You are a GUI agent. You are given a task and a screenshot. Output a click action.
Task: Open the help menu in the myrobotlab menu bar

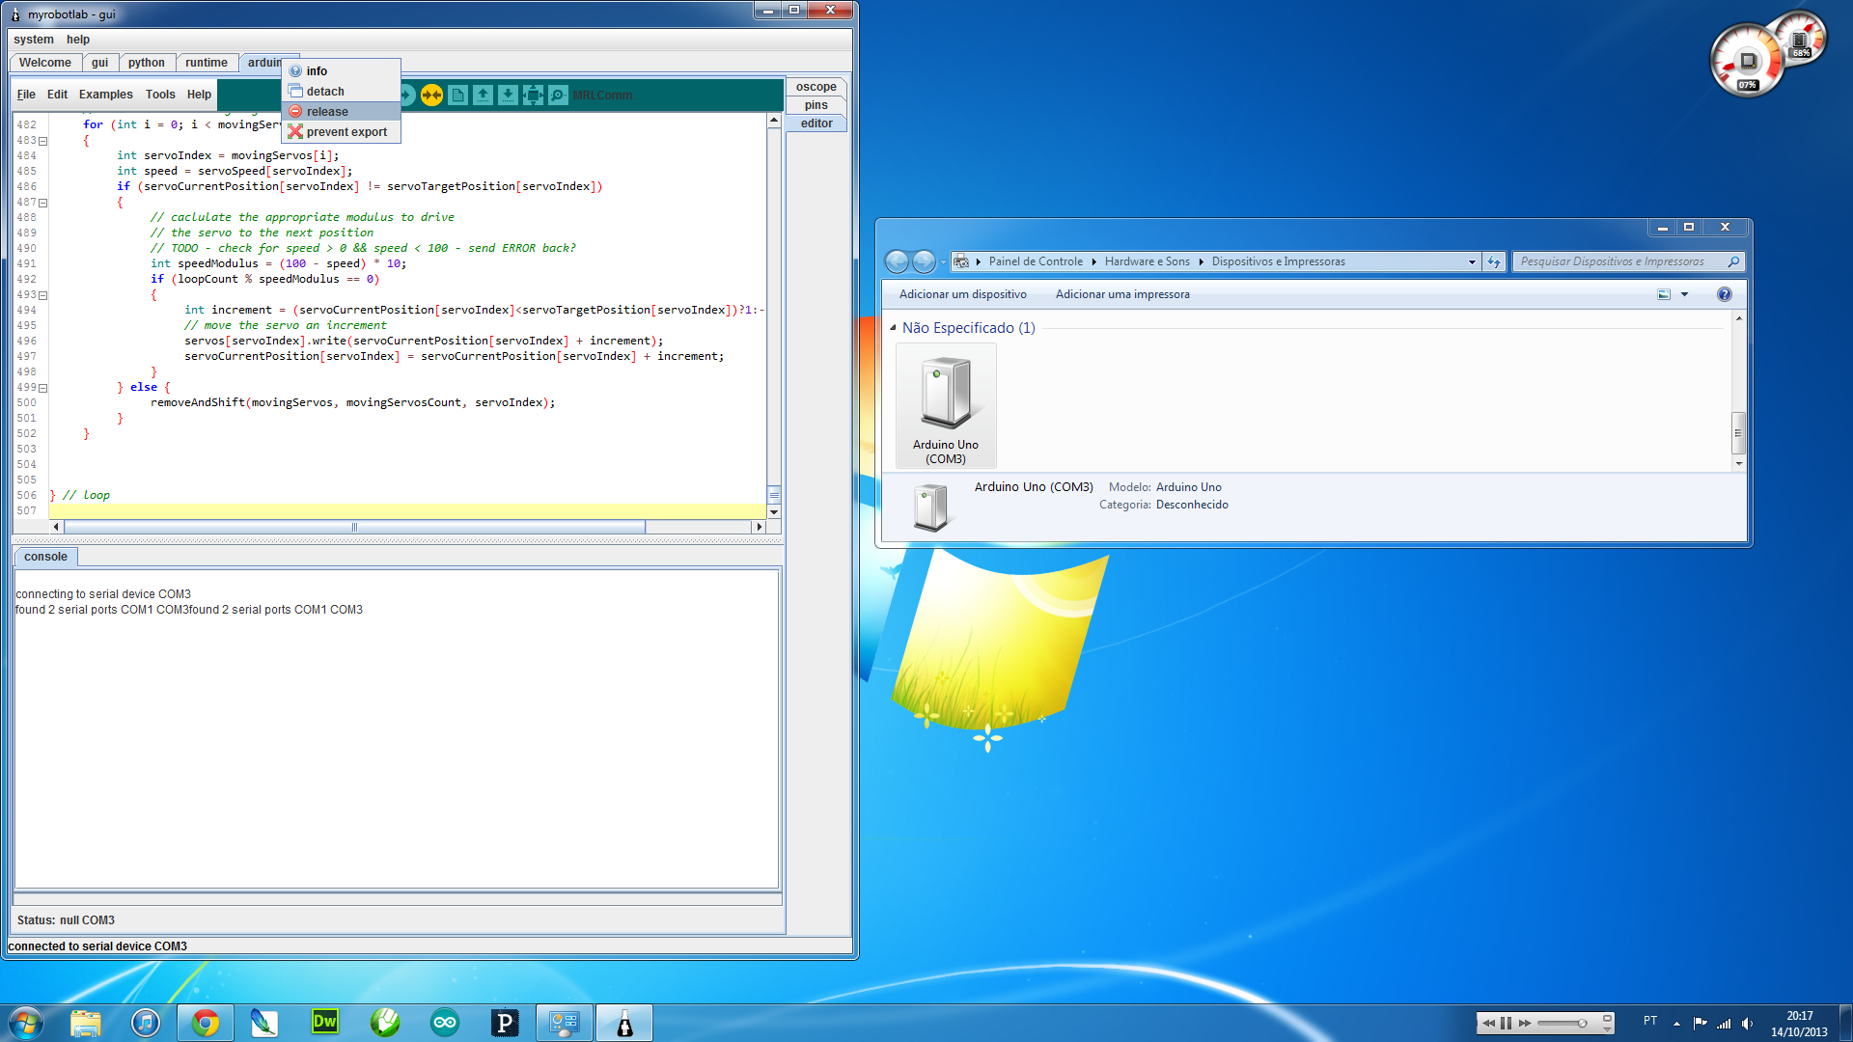pyautogui.click(x=78, y=40)
